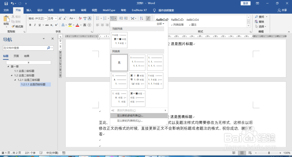292x157 pixels.
Task: Toggle Bold formatting
Action: click(x=30, y=25)
